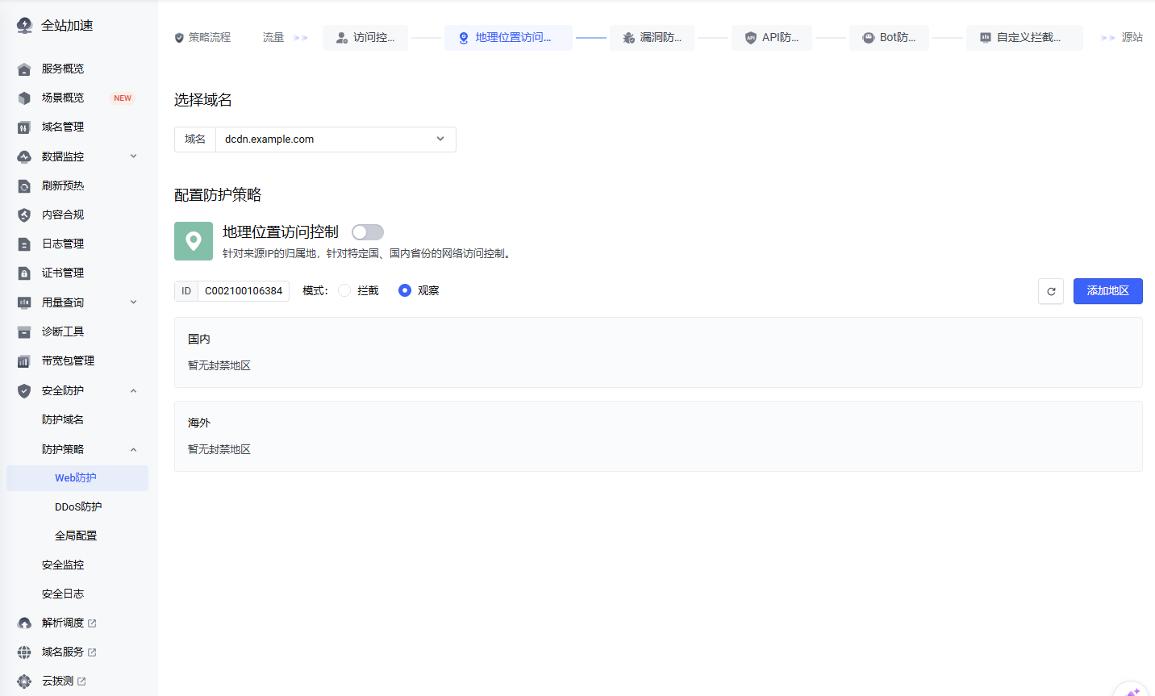Click the 服务概览 sidebar icon
The image size is (1155, 696).
coord(24,69)
